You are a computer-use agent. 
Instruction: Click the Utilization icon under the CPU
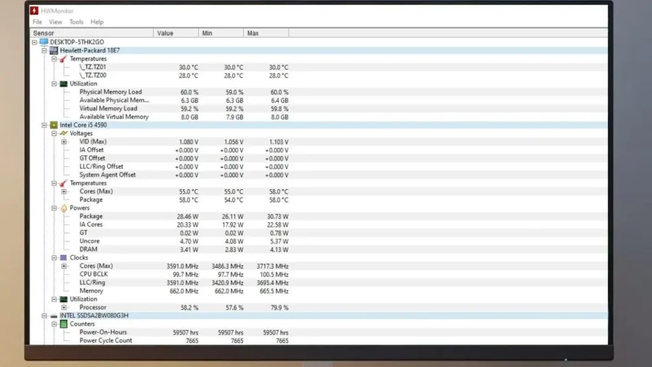point(63,299)
